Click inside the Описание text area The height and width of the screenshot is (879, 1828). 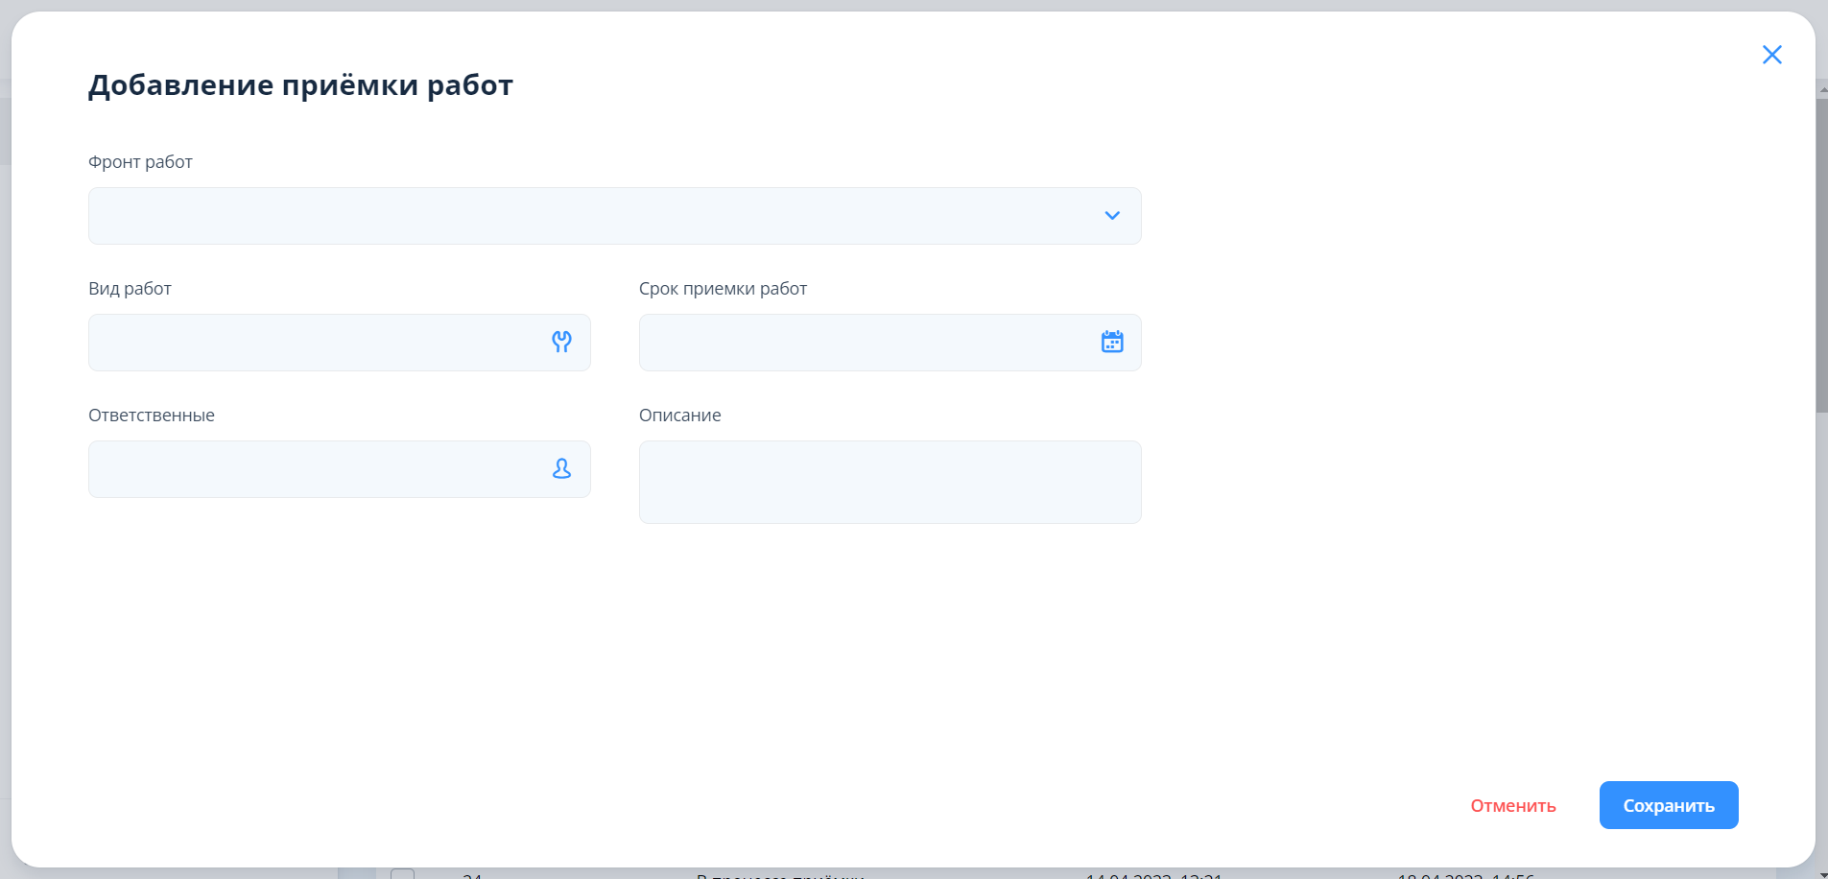pyautogui.click(x=890, y=482)
